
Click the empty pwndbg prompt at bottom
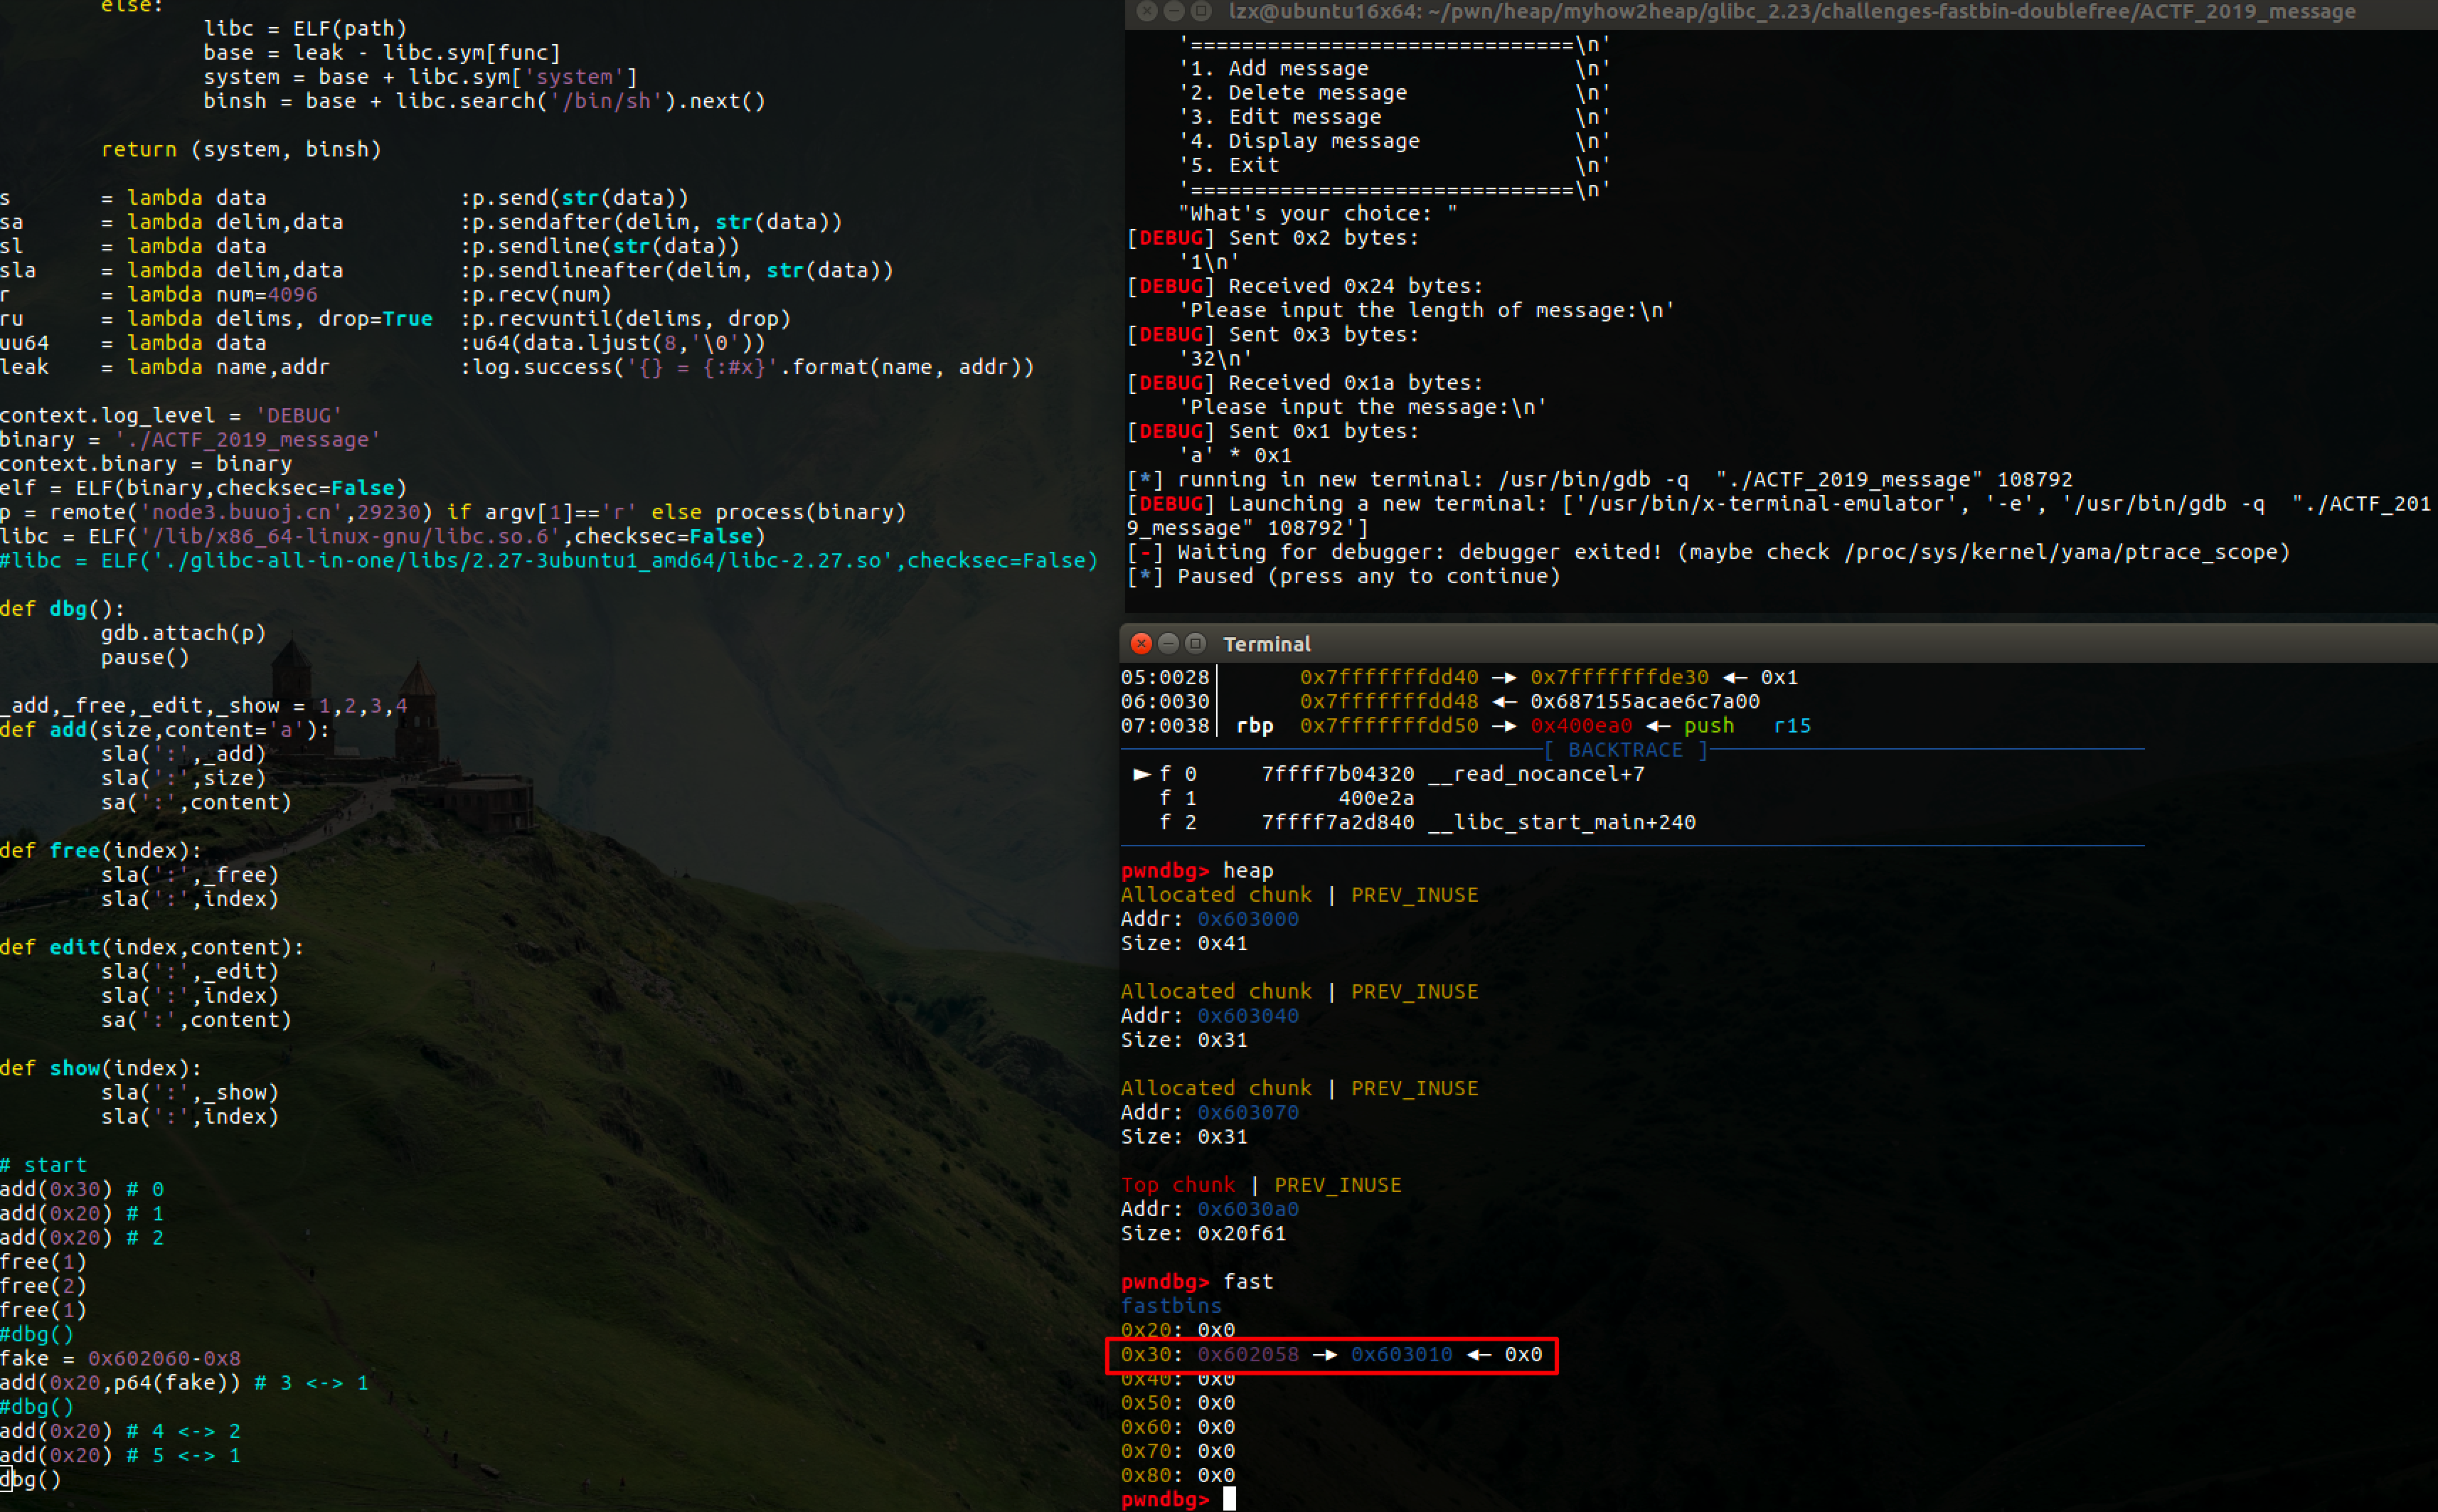pyautogui.click(x=1178, y=1499)
